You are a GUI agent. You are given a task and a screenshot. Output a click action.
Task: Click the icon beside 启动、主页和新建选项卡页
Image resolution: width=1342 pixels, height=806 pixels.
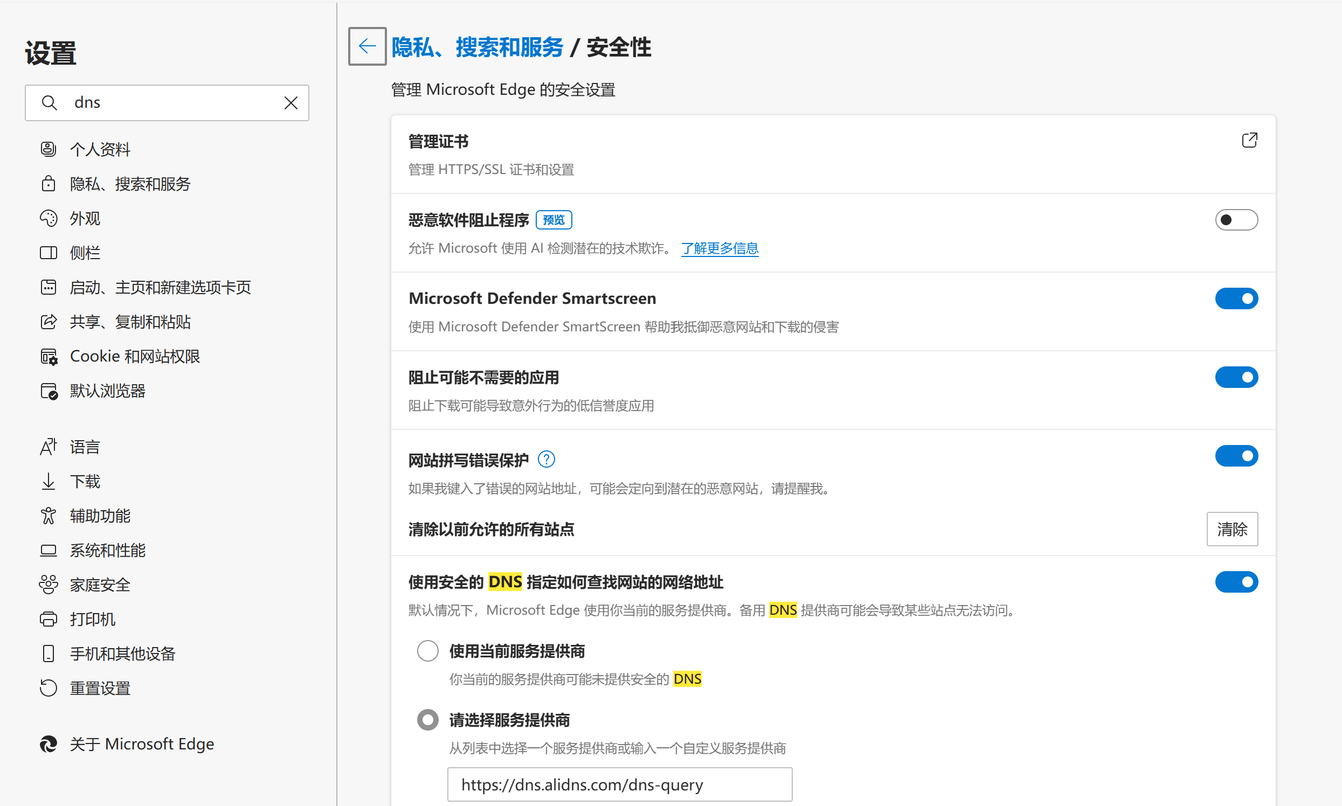(49, 287)
